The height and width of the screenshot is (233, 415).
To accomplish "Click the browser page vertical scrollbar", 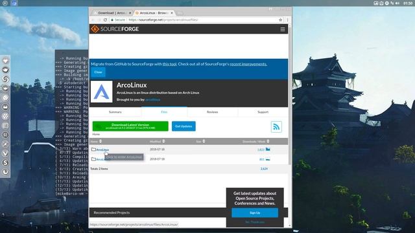I will [x=290, y=95].
